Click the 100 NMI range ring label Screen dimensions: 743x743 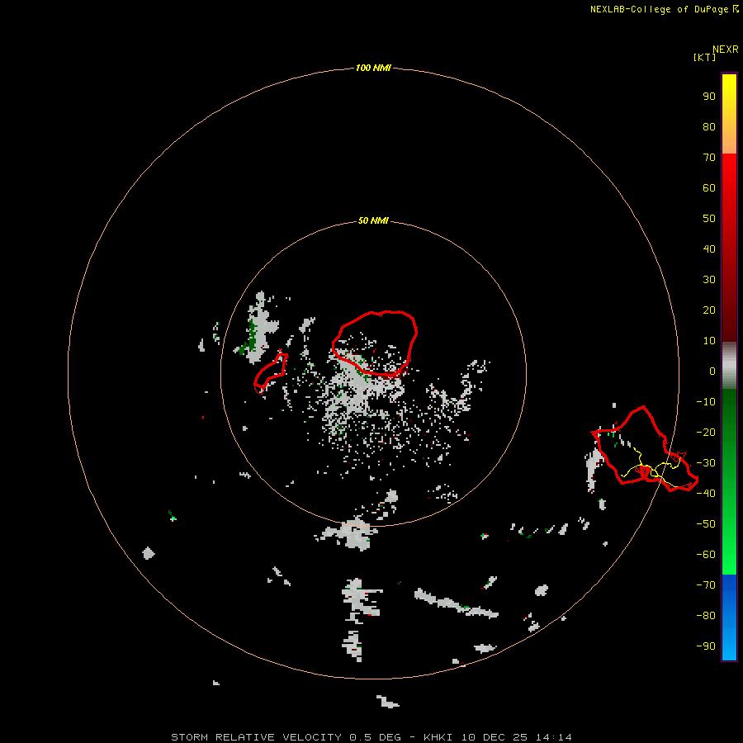pos(373,68)
